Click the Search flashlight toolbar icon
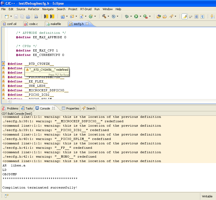The width and height of the screenshot is (216, 200). point(171,16)
